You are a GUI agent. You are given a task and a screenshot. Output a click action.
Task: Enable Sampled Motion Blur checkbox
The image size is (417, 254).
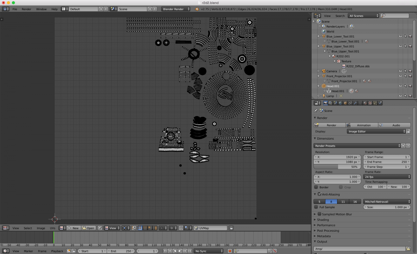click(319, 214)
